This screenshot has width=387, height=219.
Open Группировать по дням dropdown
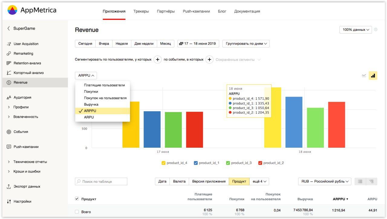point(246,43)
